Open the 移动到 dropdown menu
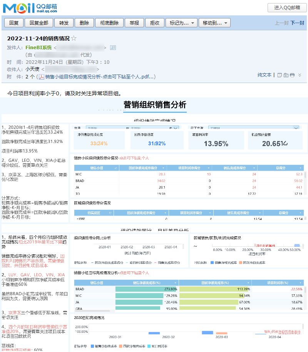Screen dimensions: 308x352 (x=214, y=23)
